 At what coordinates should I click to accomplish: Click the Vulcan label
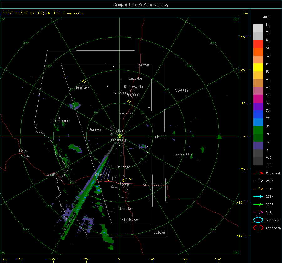tap(159, 232)
